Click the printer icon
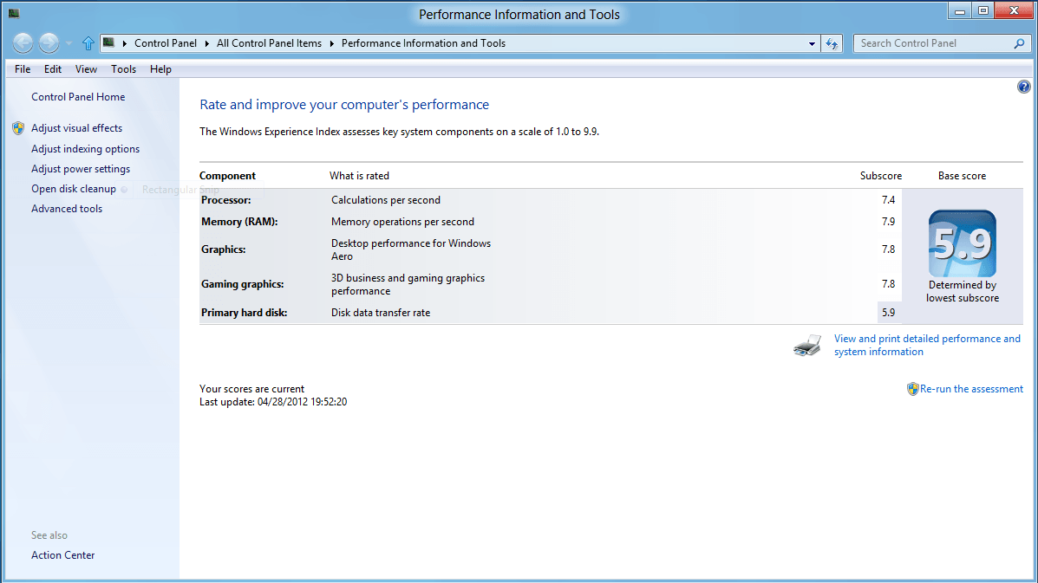Image resolution: width=1038 pixels, height=583 pixels. click(x=807, y=345)
